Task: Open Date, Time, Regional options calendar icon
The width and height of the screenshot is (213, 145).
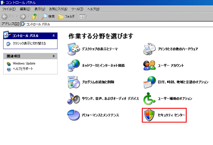Action: (x=149, y=82)
